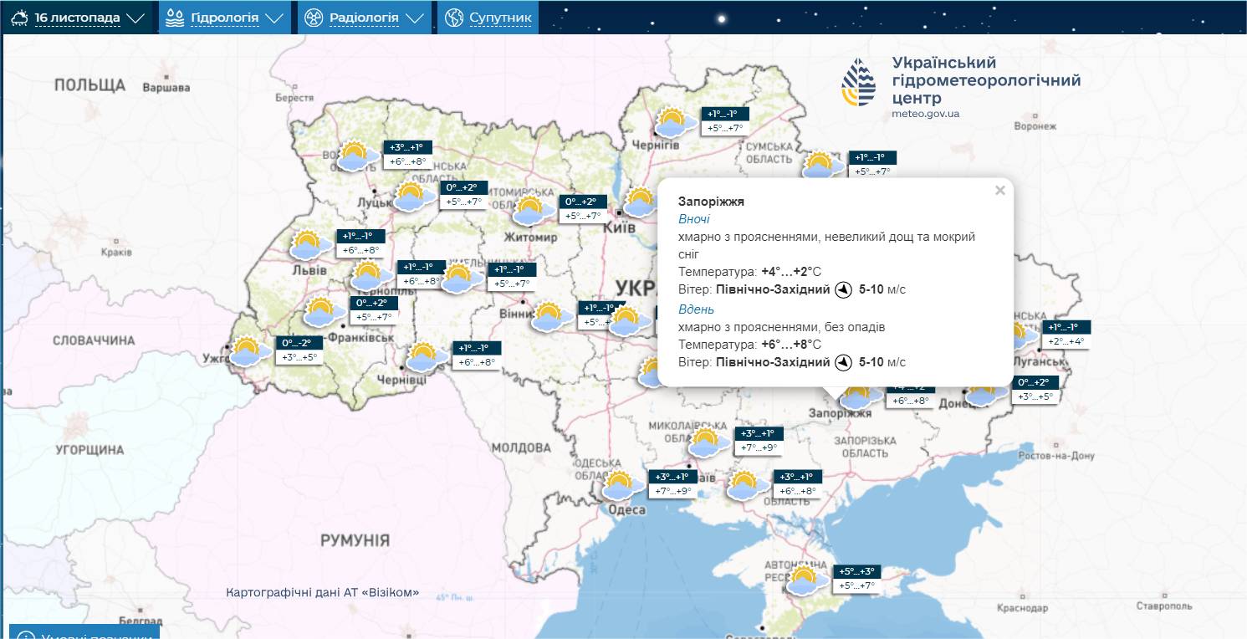
Task: Expand the Гідрологія dropdown menu
Action: point(224,18)
